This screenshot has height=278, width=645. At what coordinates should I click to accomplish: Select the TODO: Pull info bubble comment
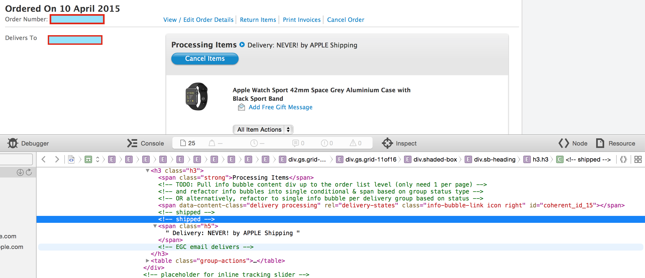(323, 184)
